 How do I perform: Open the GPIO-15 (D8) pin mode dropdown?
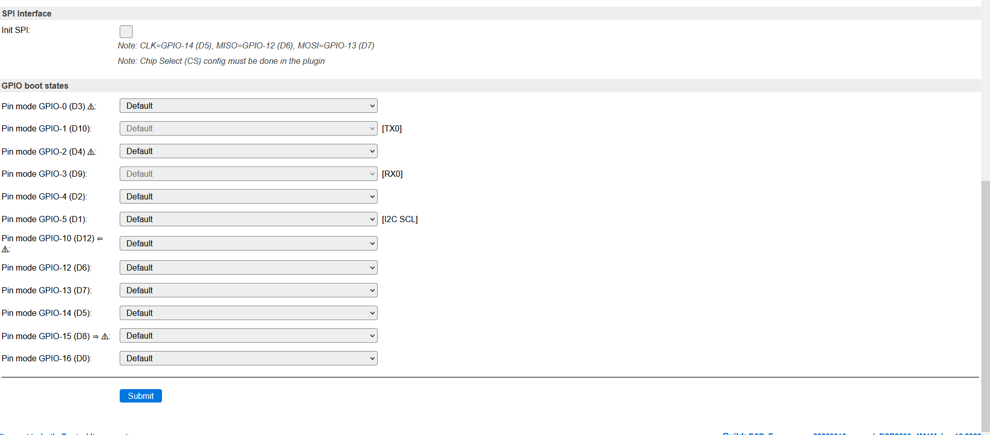click(248, 336)
